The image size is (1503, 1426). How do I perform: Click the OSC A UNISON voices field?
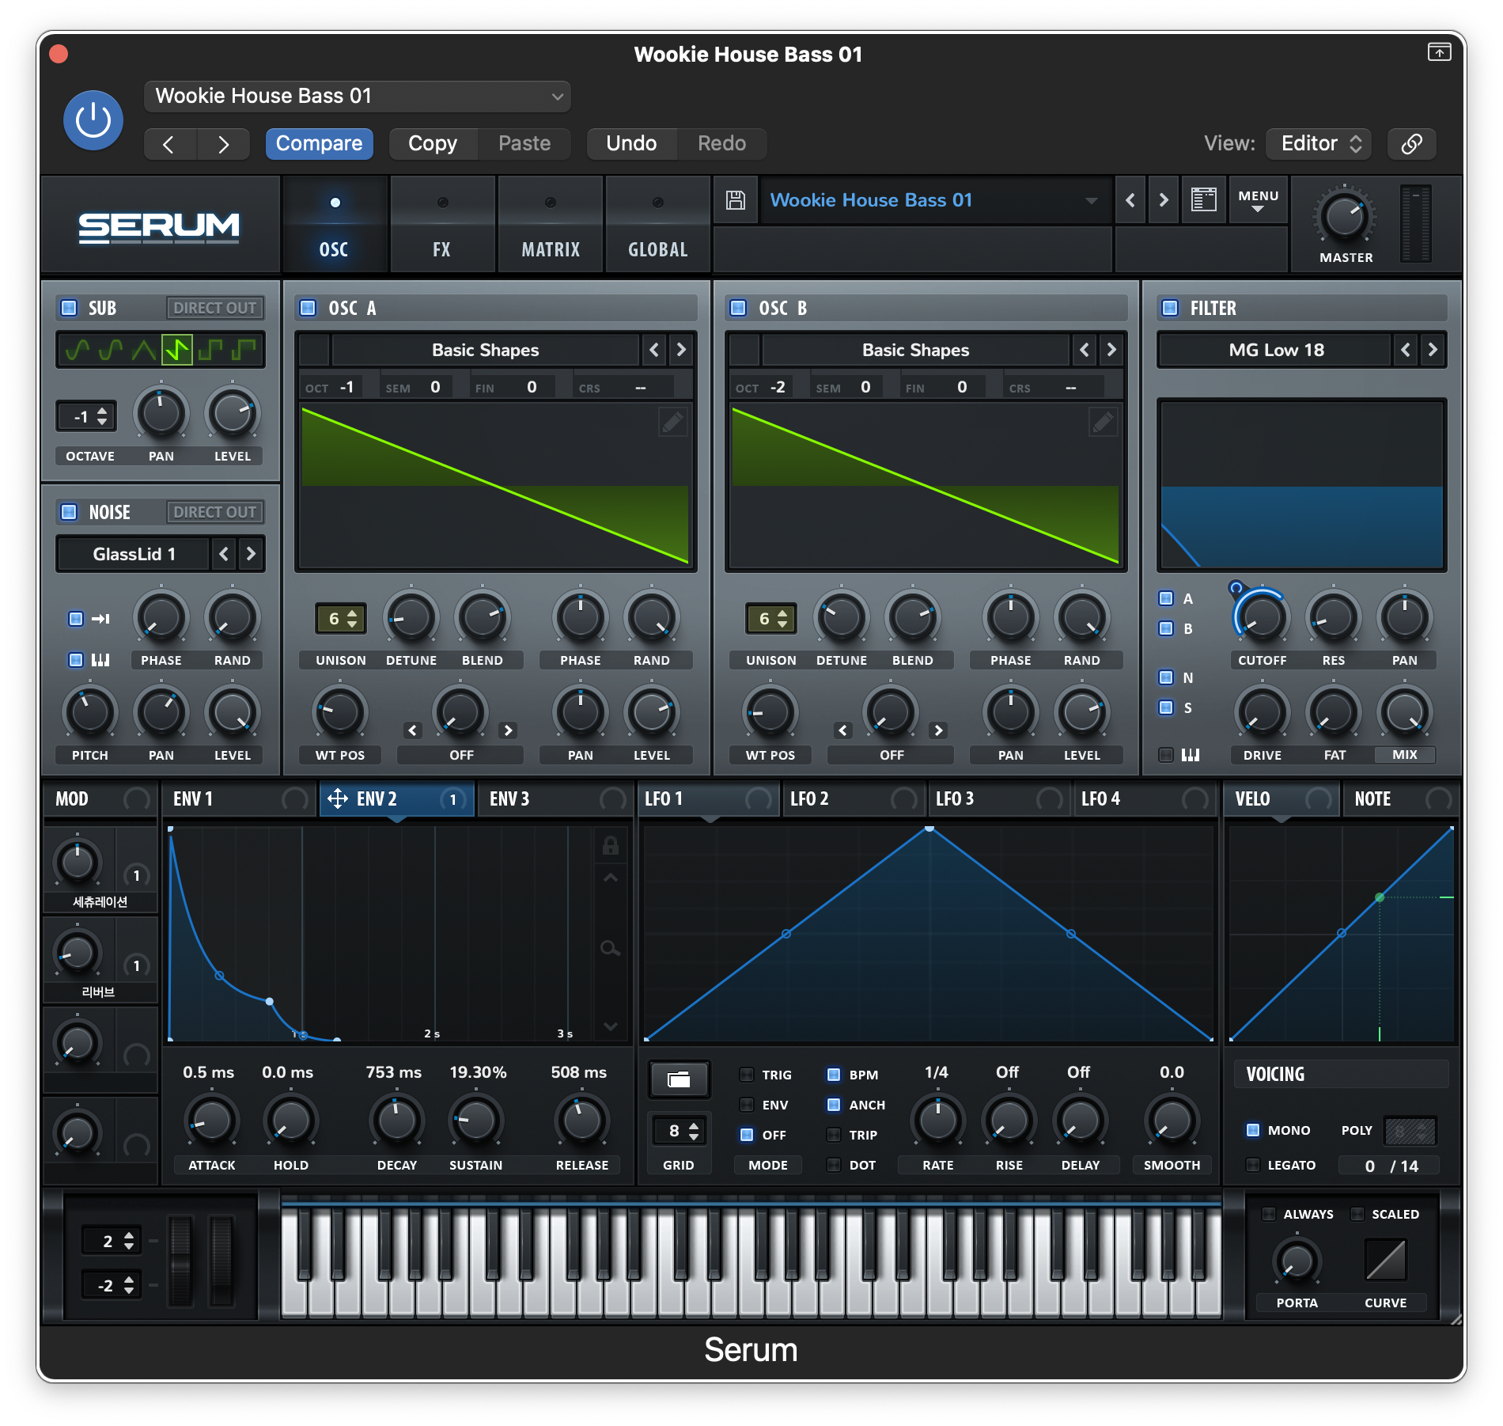click(341, 619)
